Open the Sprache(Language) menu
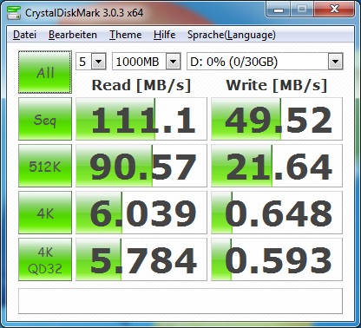The width and height of the screenshot is (361, 328). tap(232, 35)
